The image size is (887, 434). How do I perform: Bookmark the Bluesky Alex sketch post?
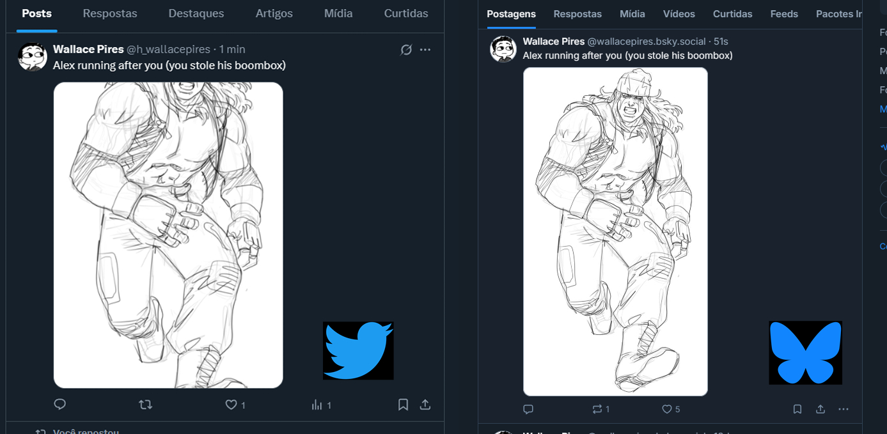click(x=797, y=409)
